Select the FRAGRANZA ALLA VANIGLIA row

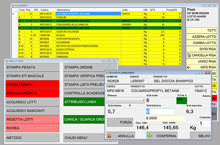[100, 25]
